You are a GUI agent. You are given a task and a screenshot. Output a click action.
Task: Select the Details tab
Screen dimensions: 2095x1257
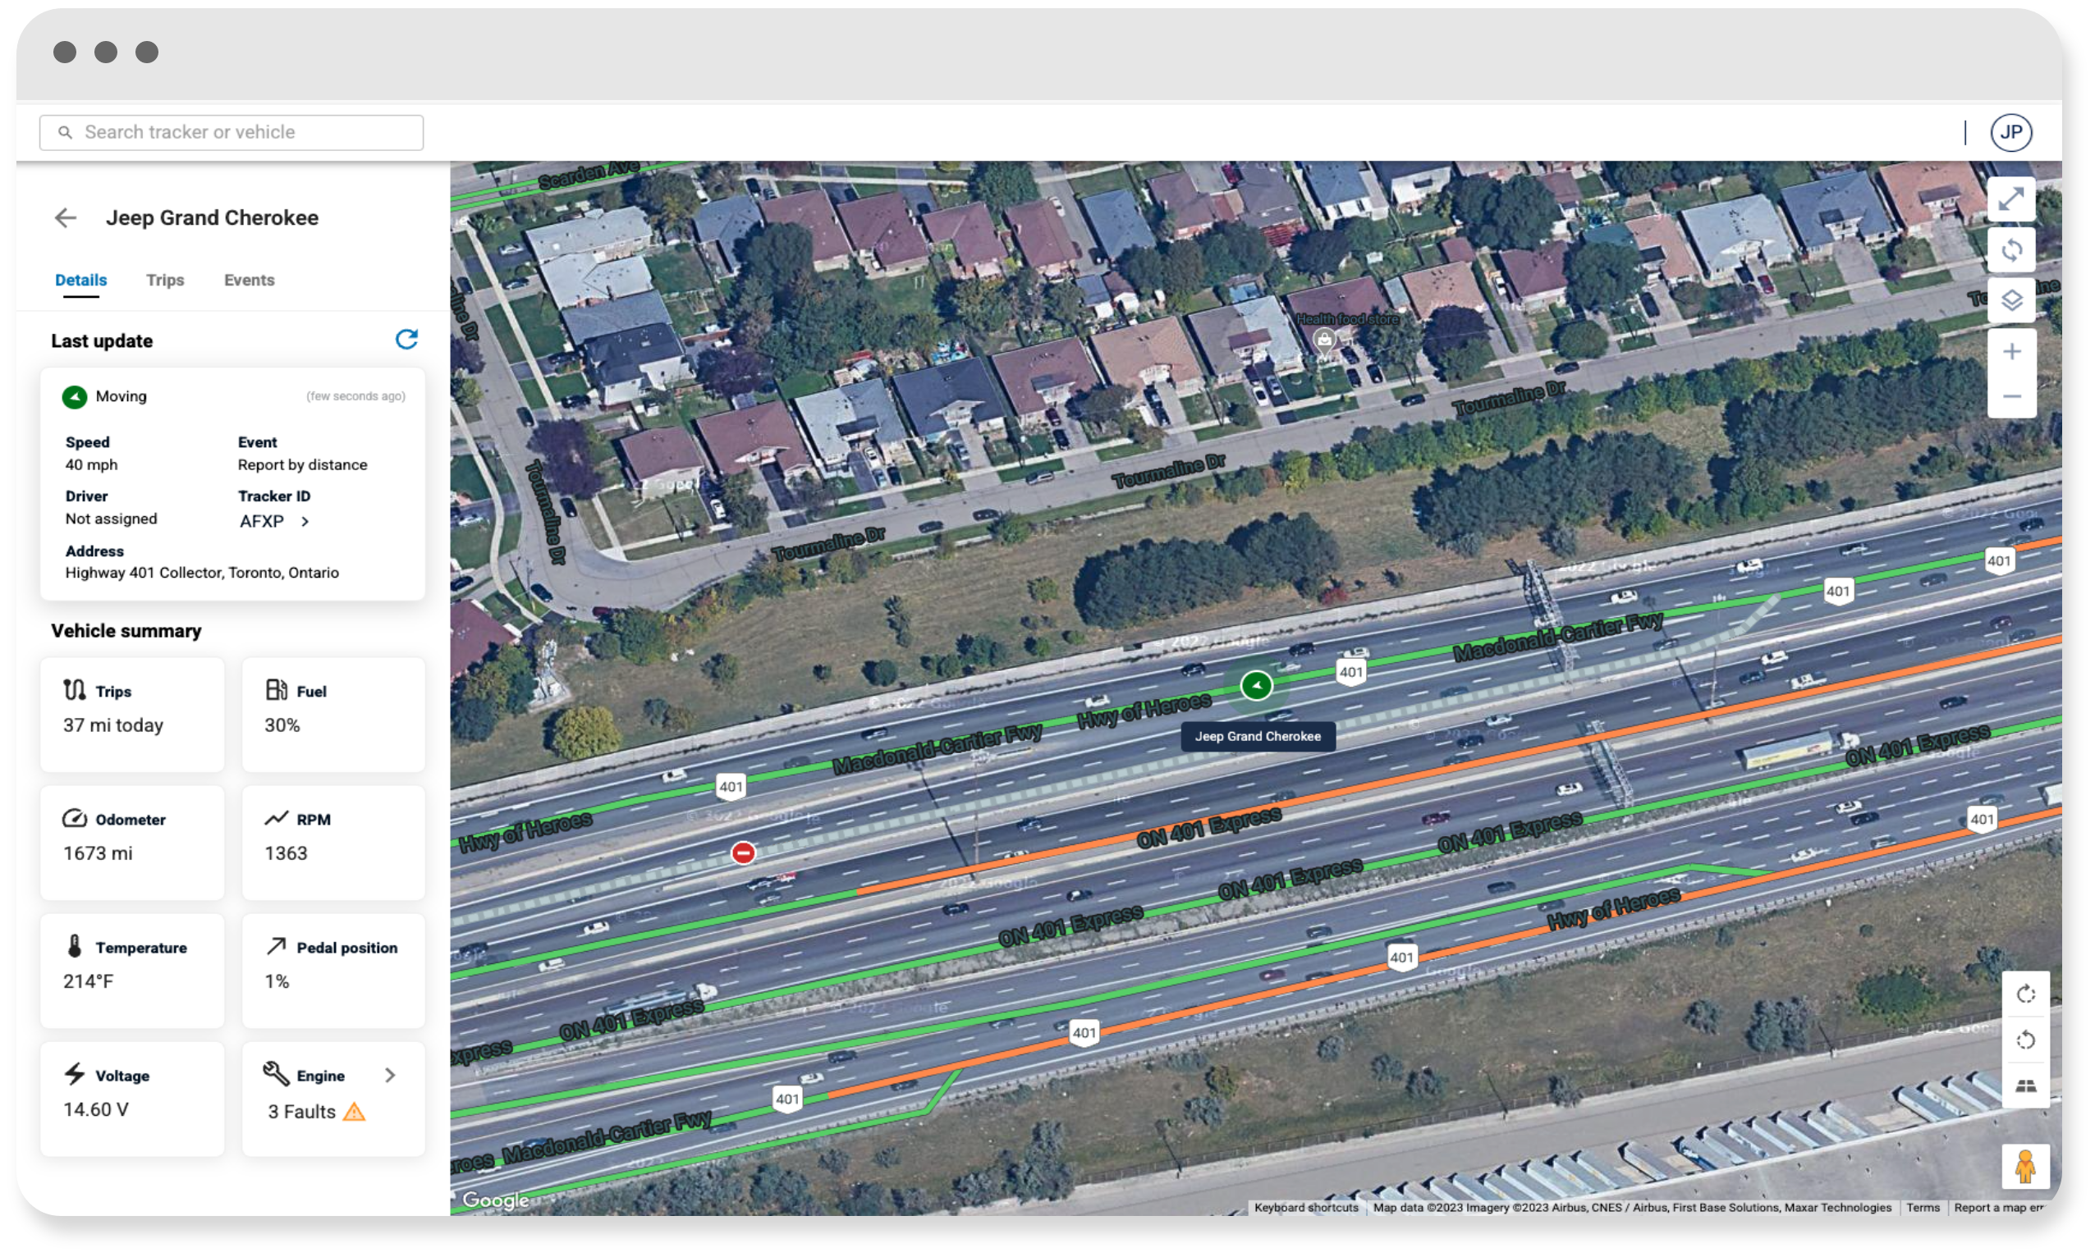[81, 281]
